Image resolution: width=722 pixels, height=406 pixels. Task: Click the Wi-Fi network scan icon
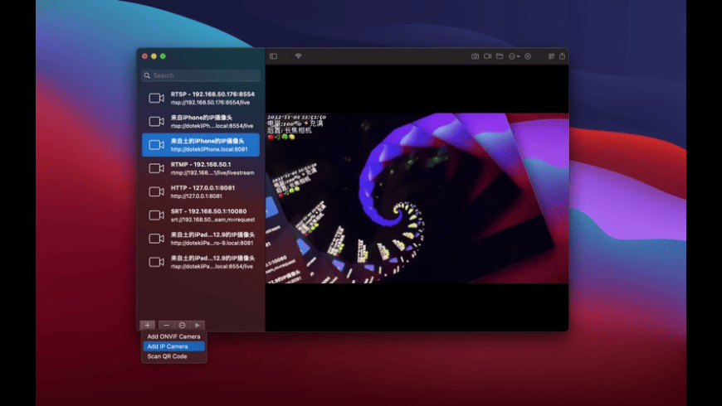pos(299,56)
